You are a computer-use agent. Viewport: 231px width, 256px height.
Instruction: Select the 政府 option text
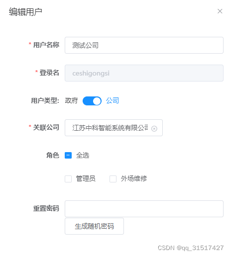(x=71, y=100)
